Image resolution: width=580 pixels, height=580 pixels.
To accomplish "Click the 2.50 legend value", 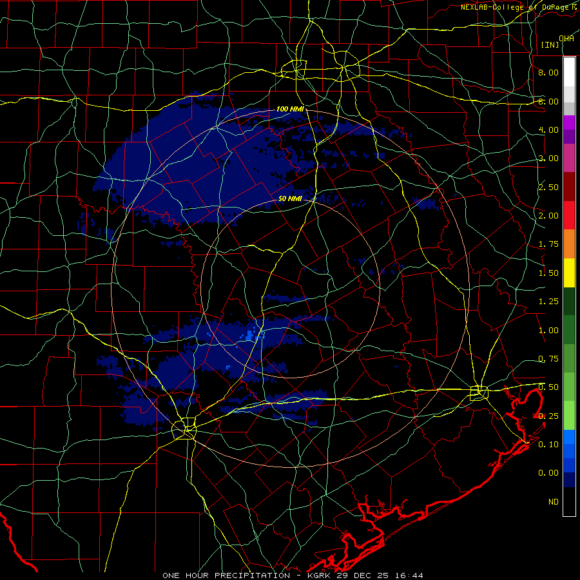I will pyautogui.click(x=548, y=187).
